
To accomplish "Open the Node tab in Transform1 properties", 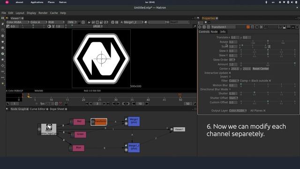I will (x=214, y=32).
